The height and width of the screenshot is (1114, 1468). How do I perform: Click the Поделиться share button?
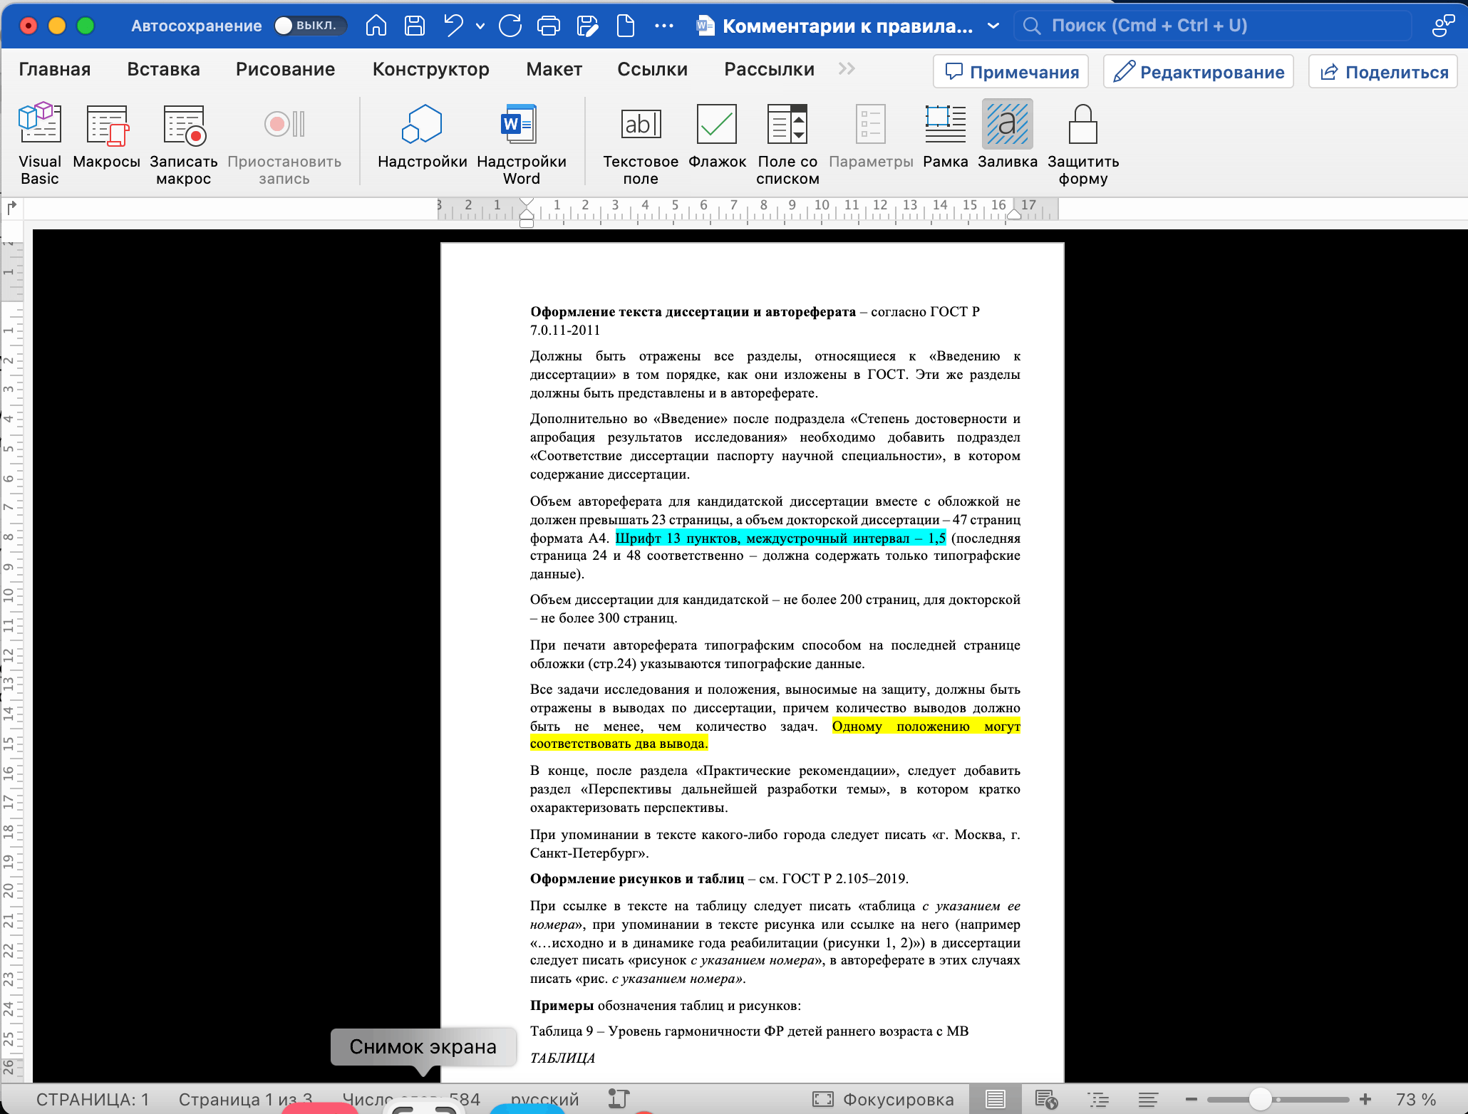coord(1383,72)
